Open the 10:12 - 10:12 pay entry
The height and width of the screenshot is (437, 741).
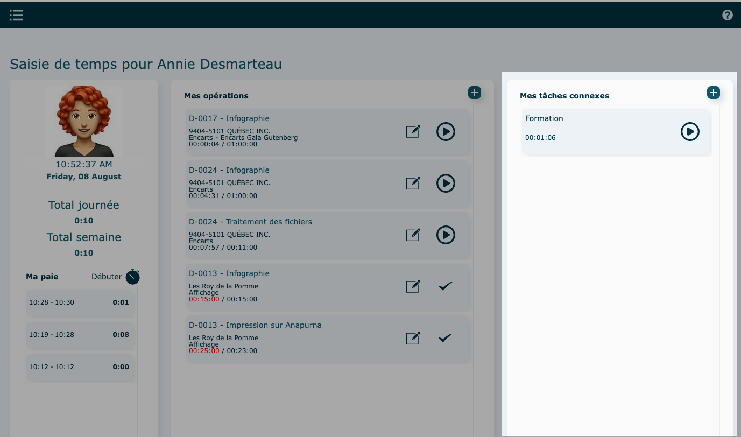[x=79, y=367]
